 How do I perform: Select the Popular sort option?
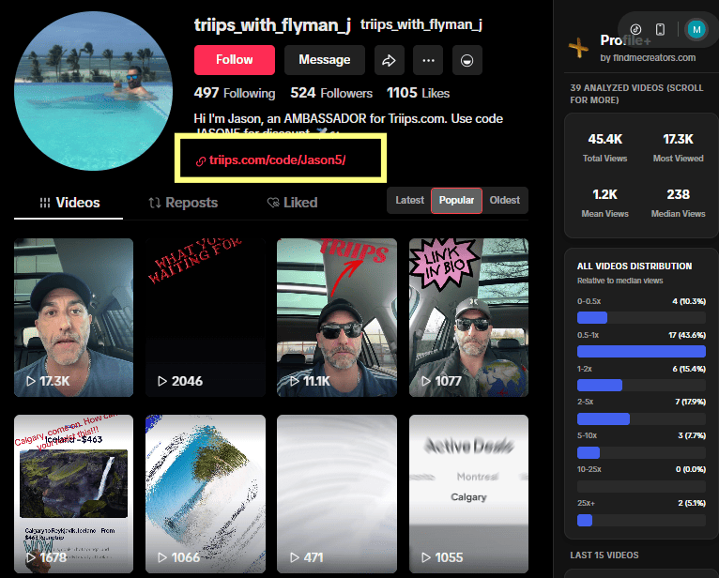[456, 200]
